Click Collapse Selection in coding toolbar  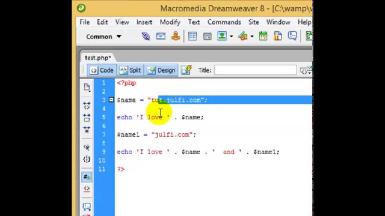87,118
